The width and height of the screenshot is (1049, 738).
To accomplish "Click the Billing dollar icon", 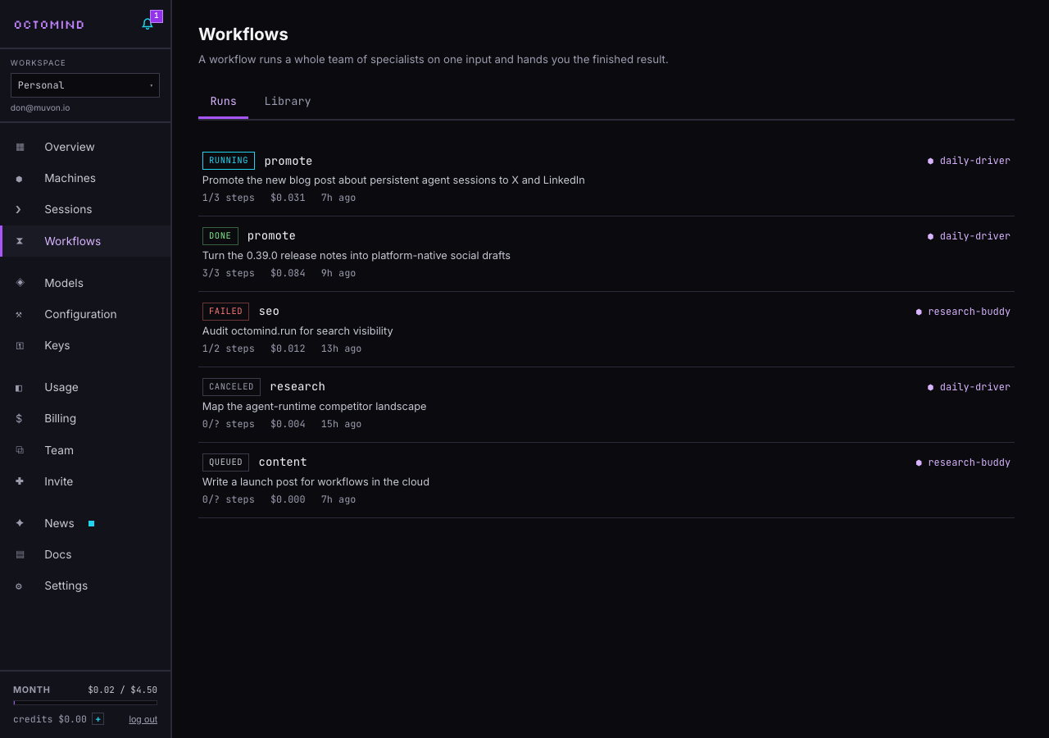I will point(19,418).
